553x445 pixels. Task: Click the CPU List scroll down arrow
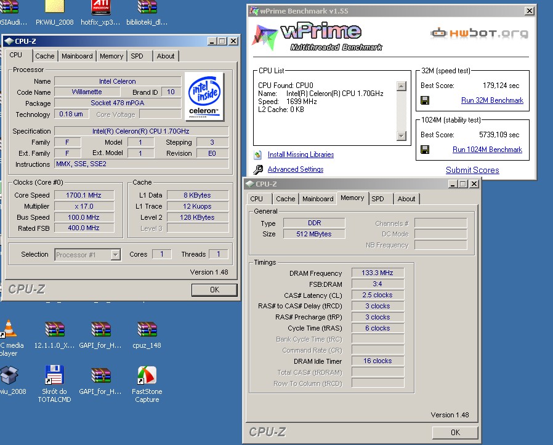coord(402,136)
